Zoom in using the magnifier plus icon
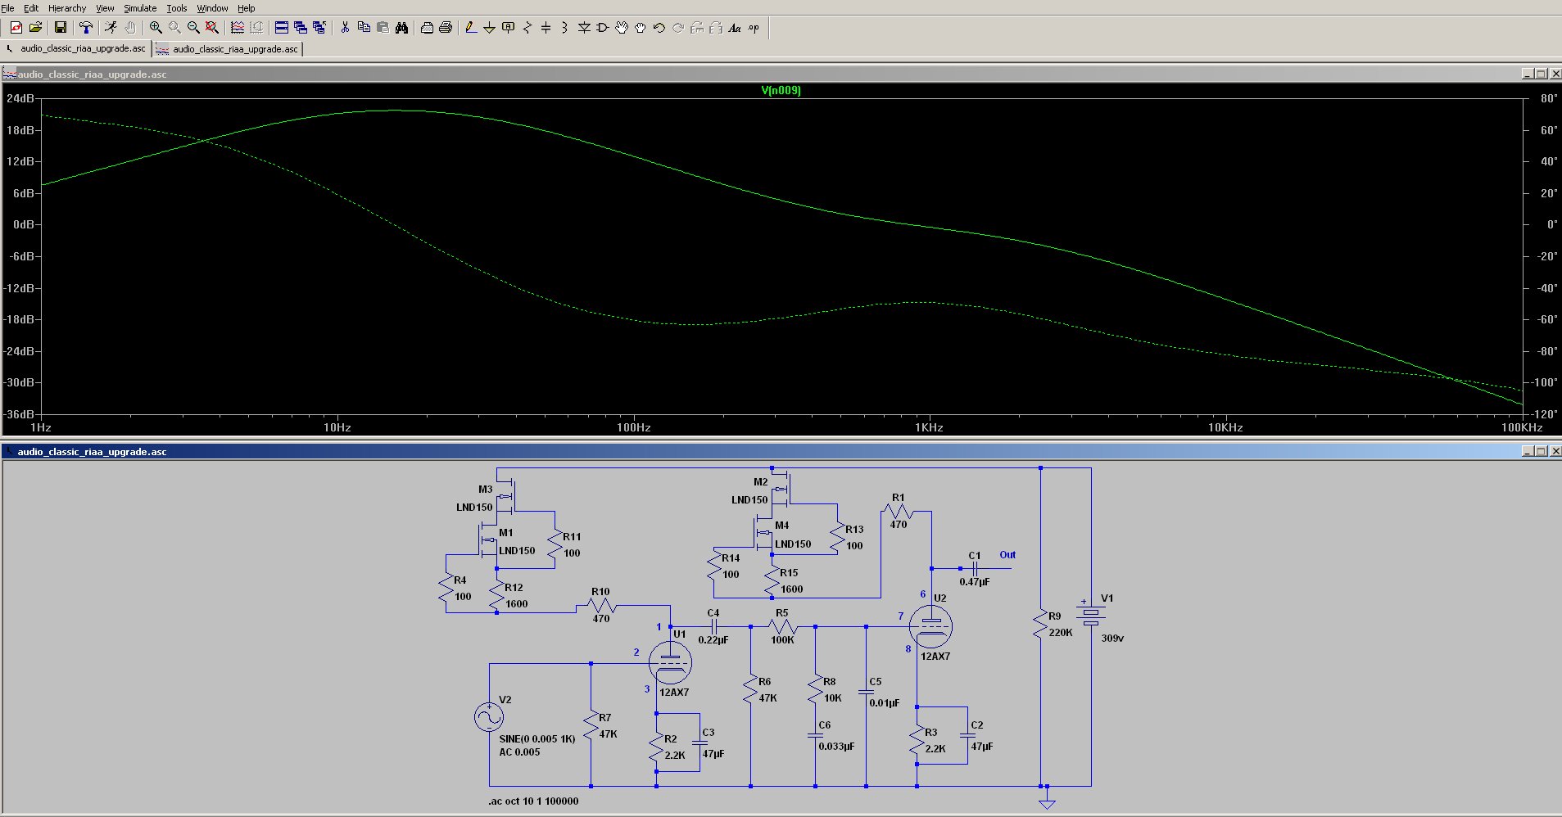1562x817 pixels. click(156, 28)
